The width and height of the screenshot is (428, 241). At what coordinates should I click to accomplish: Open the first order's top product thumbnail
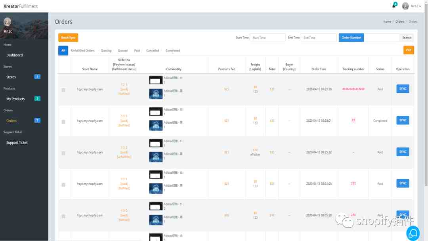coord(156,80)
